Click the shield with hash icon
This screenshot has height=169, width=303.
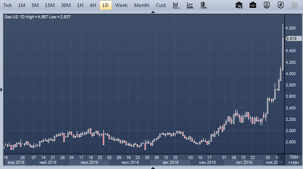coord(280,5)
